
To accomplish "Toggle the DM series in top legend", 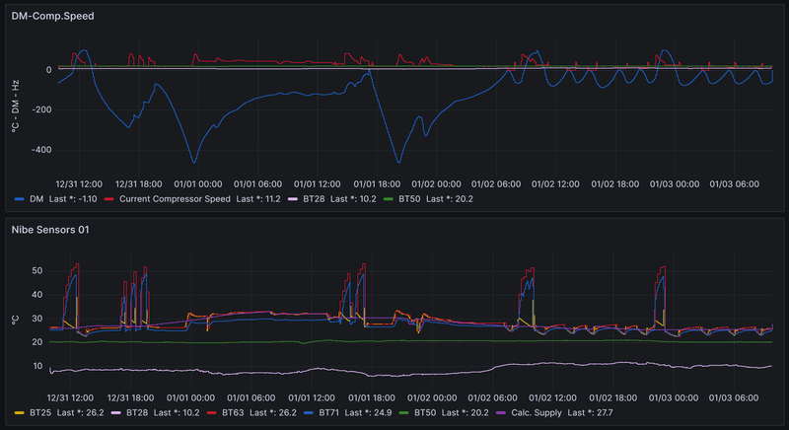I will point(36,199).
